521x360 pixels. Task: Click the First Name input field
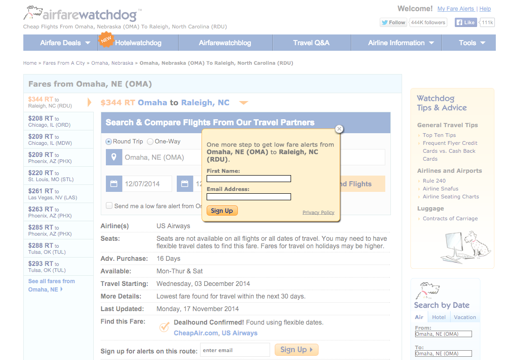[249, 179]
